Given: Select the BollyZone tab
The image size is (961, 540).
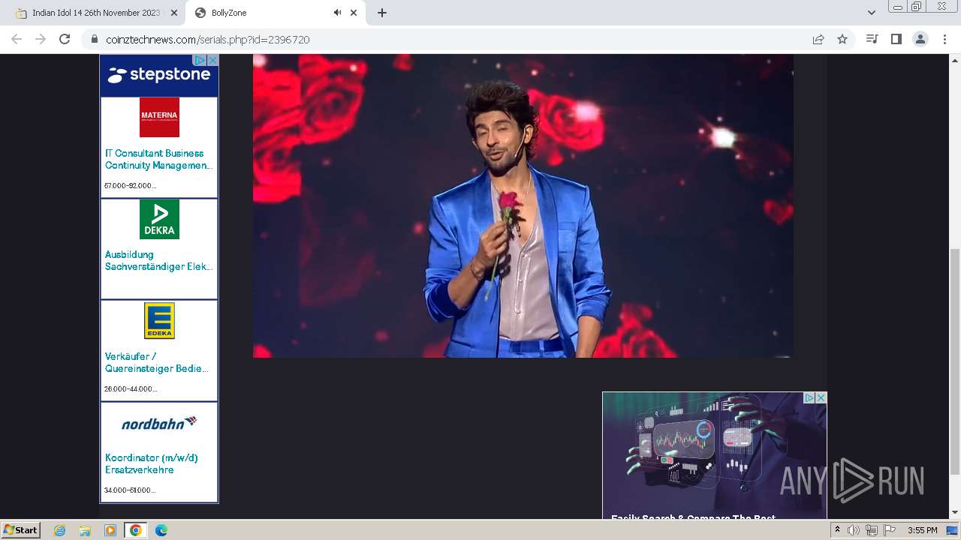Looking at the screenshot, I should click(x=275, y=13).
